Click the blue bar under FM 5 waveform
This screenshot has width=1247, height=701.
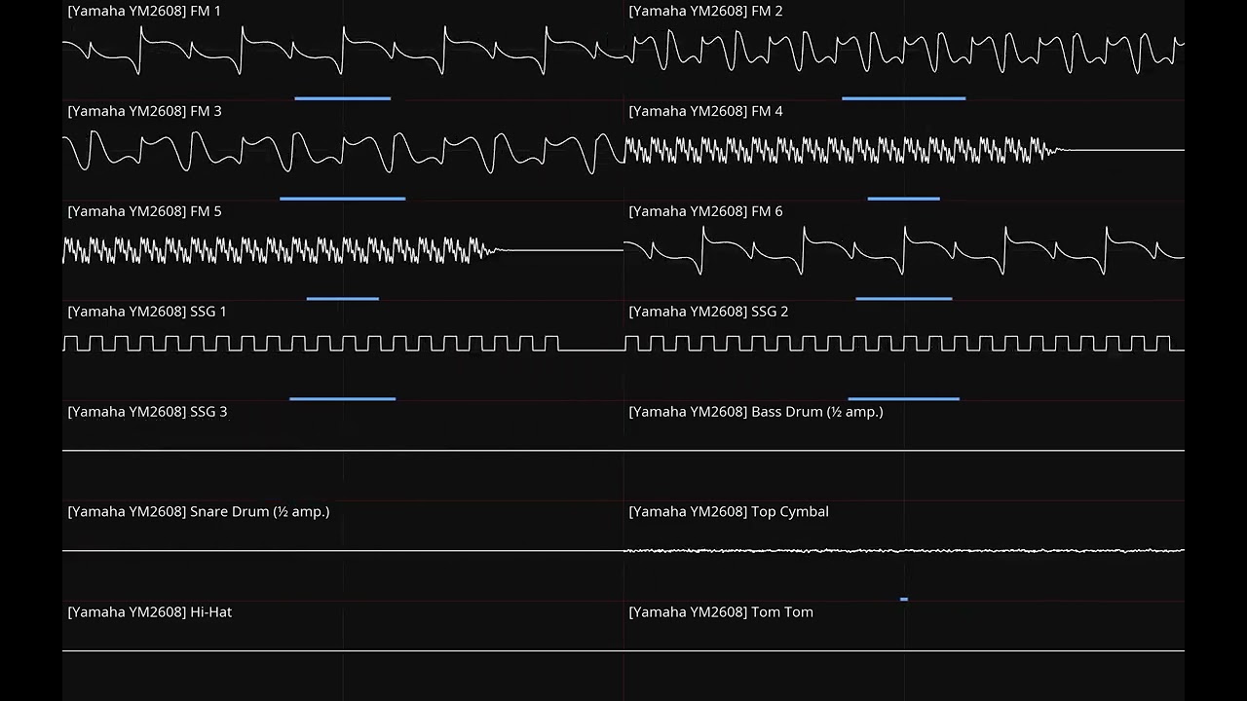pos(343,299)
